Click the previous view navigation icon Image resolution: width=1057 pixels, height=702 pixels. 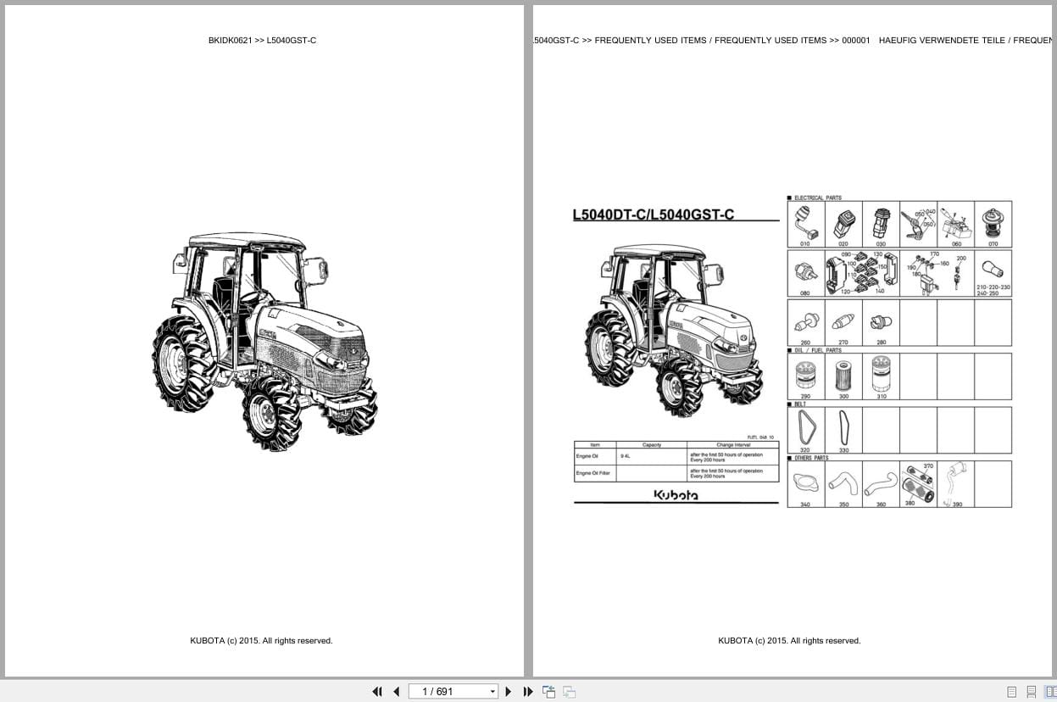(x=548, y=692)
